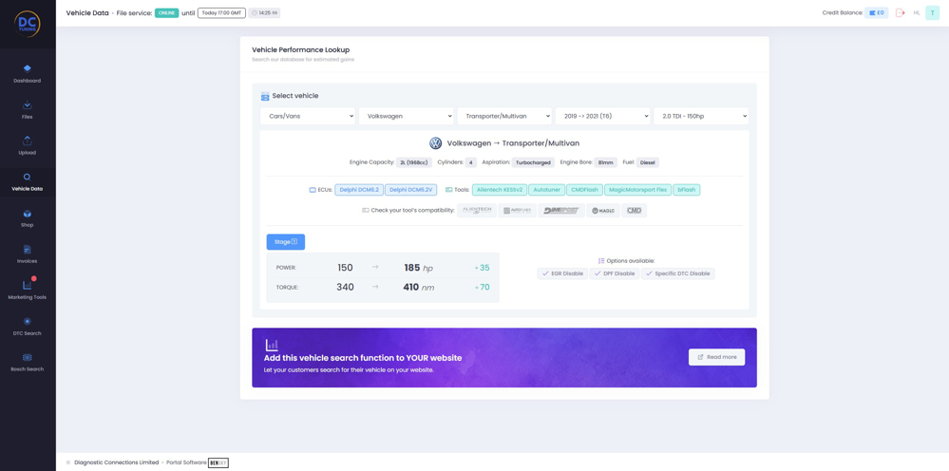The width and height of the screenshot is (949, 471).
Task: Open the Upload page icon
Action: [27, 141]
